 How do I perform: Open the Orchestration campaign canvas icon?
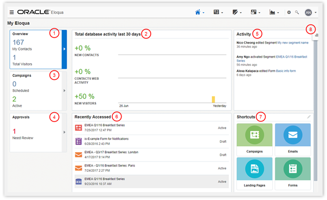point(216,12)
